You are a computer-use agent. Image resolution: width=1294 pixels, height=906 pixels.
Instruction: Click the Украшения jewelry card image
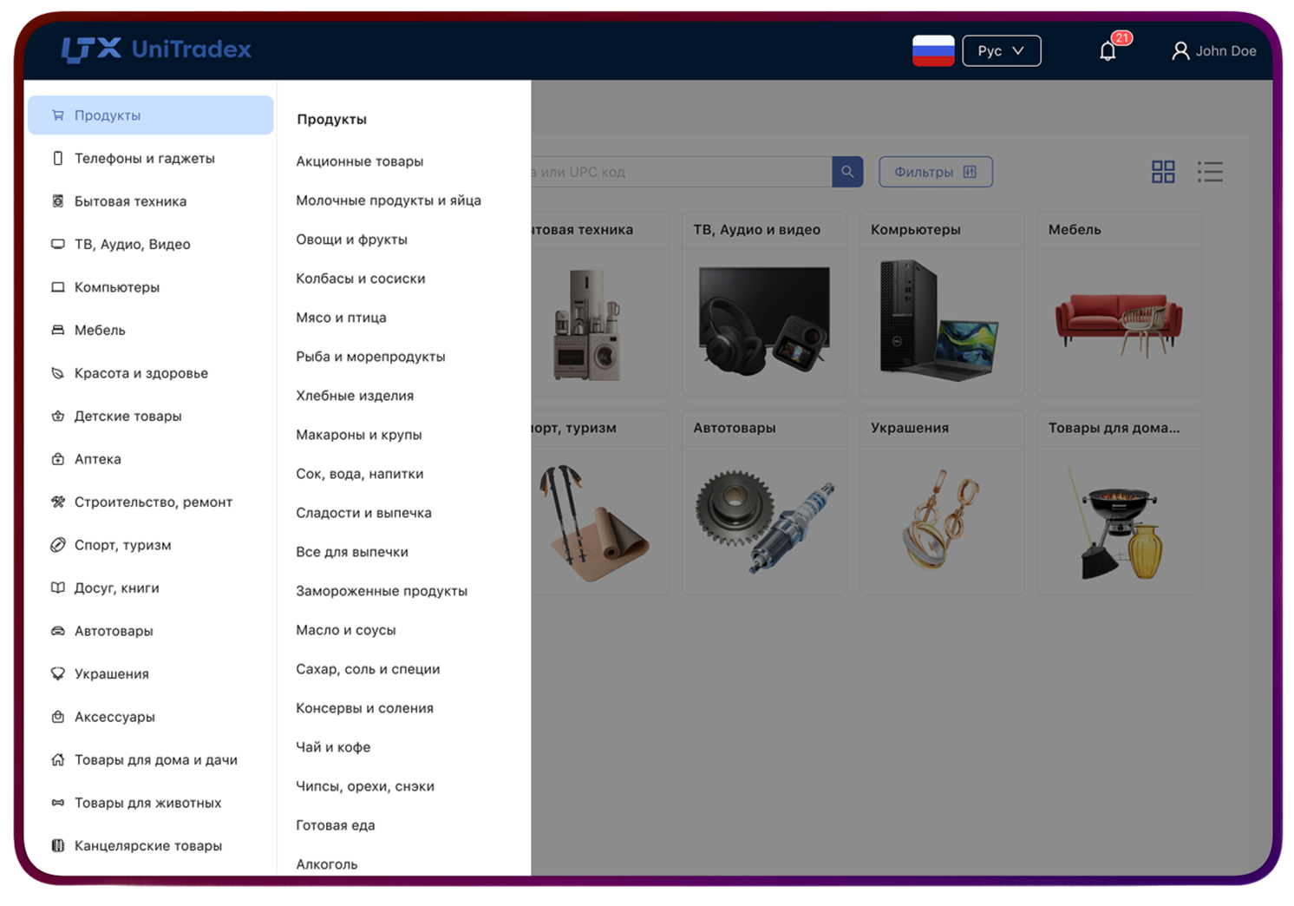click(941, 521)
